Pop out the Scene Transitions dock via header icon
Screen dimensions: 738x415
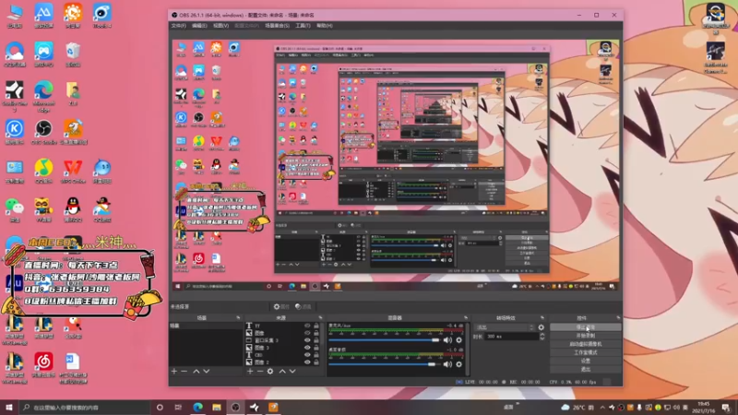coord(542,318)
